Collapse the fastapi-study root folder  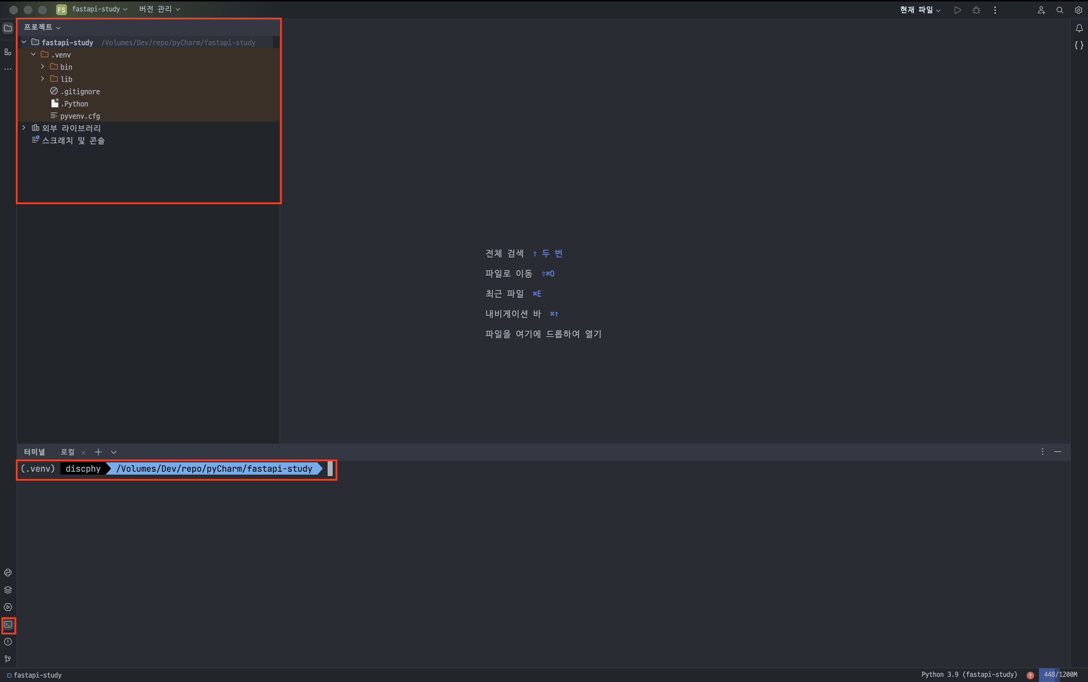click(24, 42)
